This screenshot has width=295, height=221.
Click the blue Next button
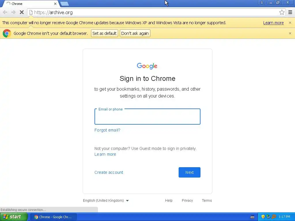point(190,172)
